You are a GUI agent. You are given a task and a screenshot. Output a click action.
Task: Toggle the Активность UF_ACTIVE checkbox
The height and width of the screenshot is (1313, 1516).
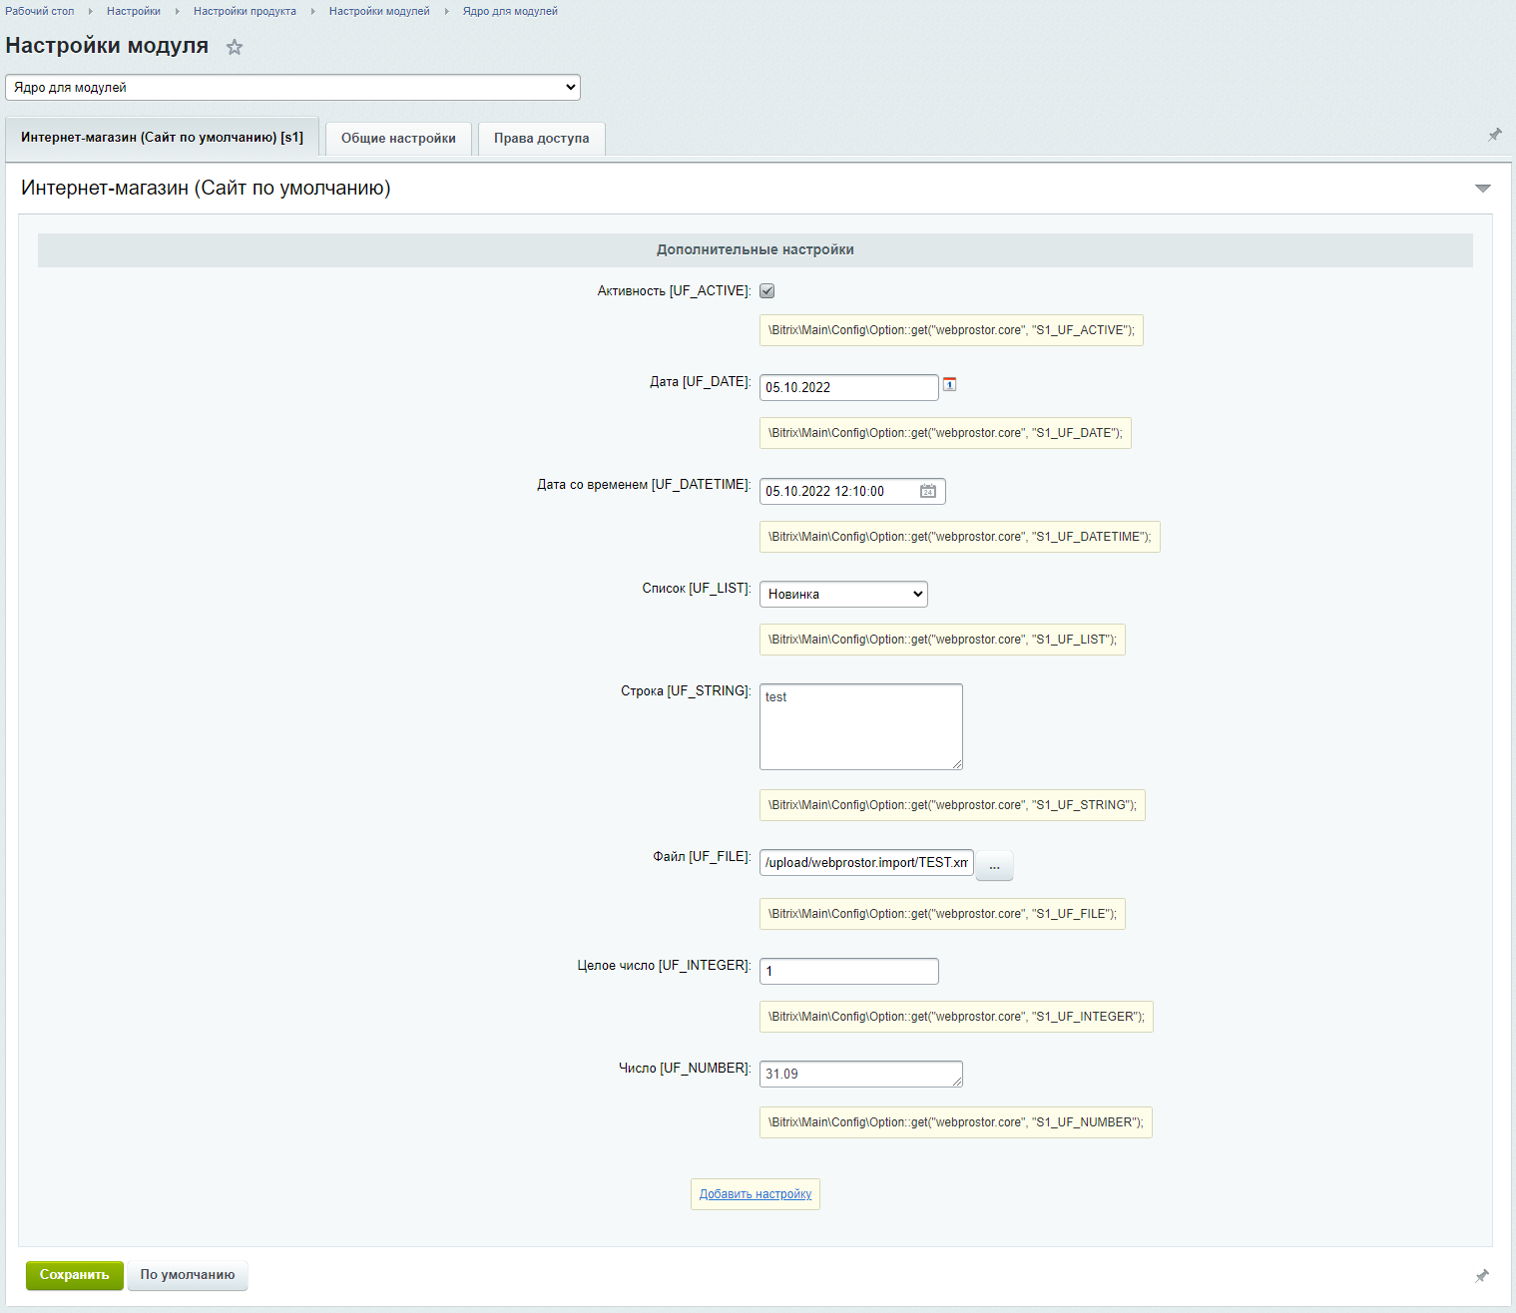[767, 291]
